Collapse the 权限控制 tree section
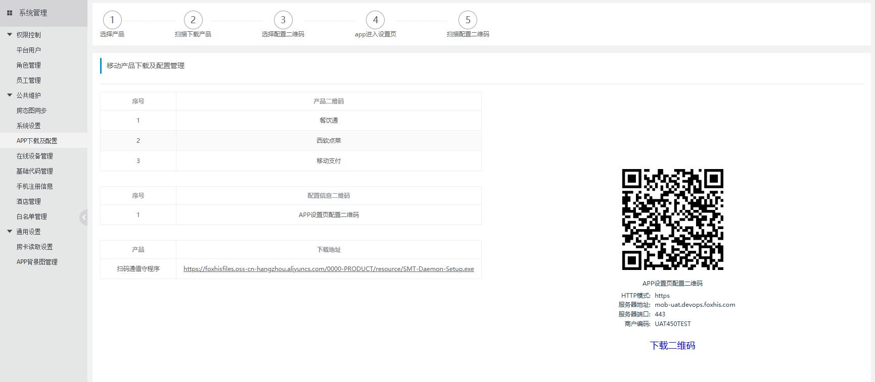Screen dimensions: 875x382 point(10,35)
